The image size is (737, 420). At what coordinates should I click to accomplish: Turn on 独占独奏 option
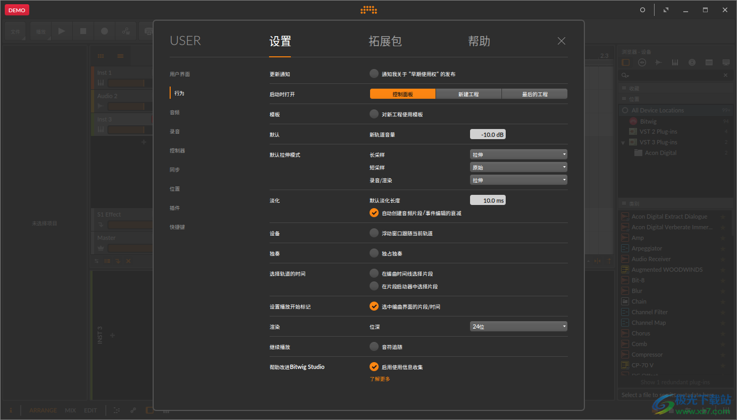pos(374,253)
